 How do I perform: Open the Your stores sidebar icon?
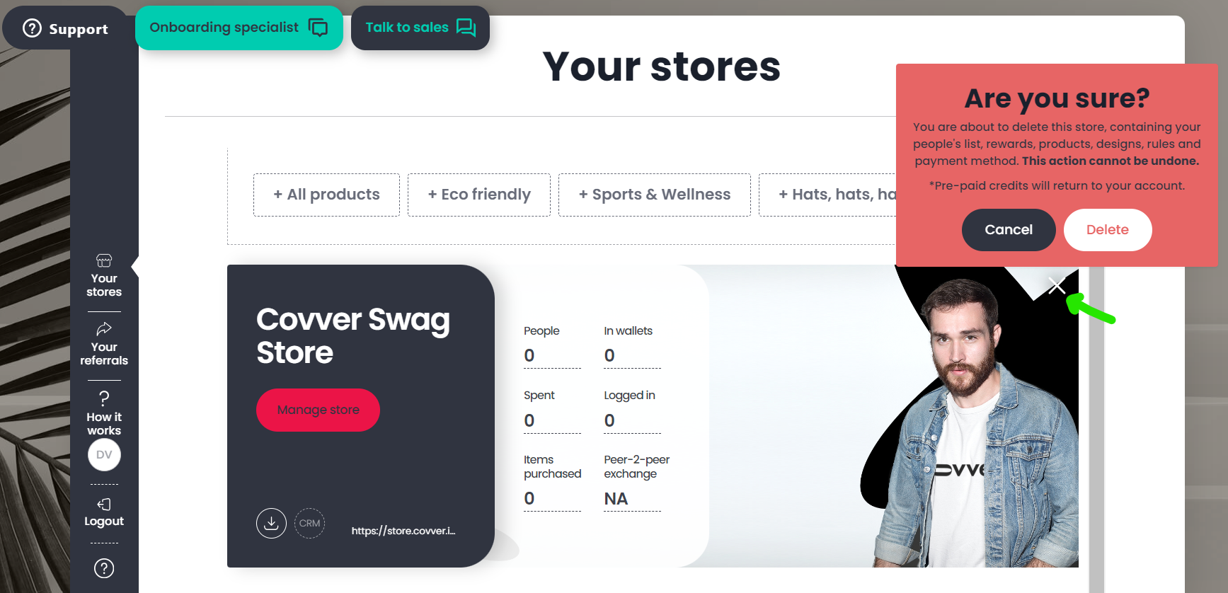pyautogui.click(x=104, y=260)
